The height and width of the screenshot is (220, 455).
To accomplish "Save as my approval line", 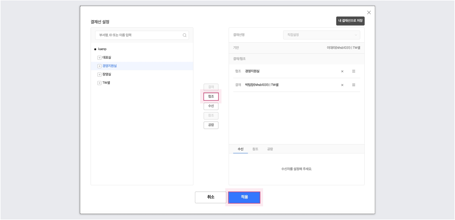I will point(350,21).
